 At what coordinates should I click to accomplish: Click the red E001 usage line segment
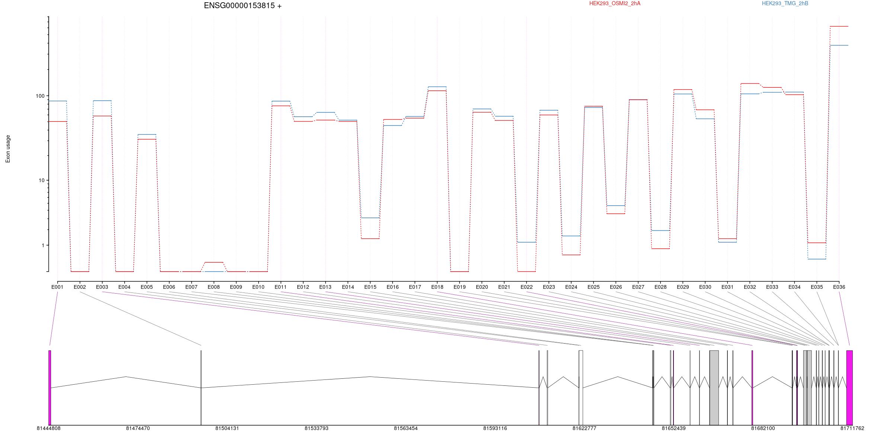click(x=57, y=122)
